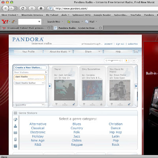
Task: Click the mobile device icon in genre sidebar
Action: point(15,139)
